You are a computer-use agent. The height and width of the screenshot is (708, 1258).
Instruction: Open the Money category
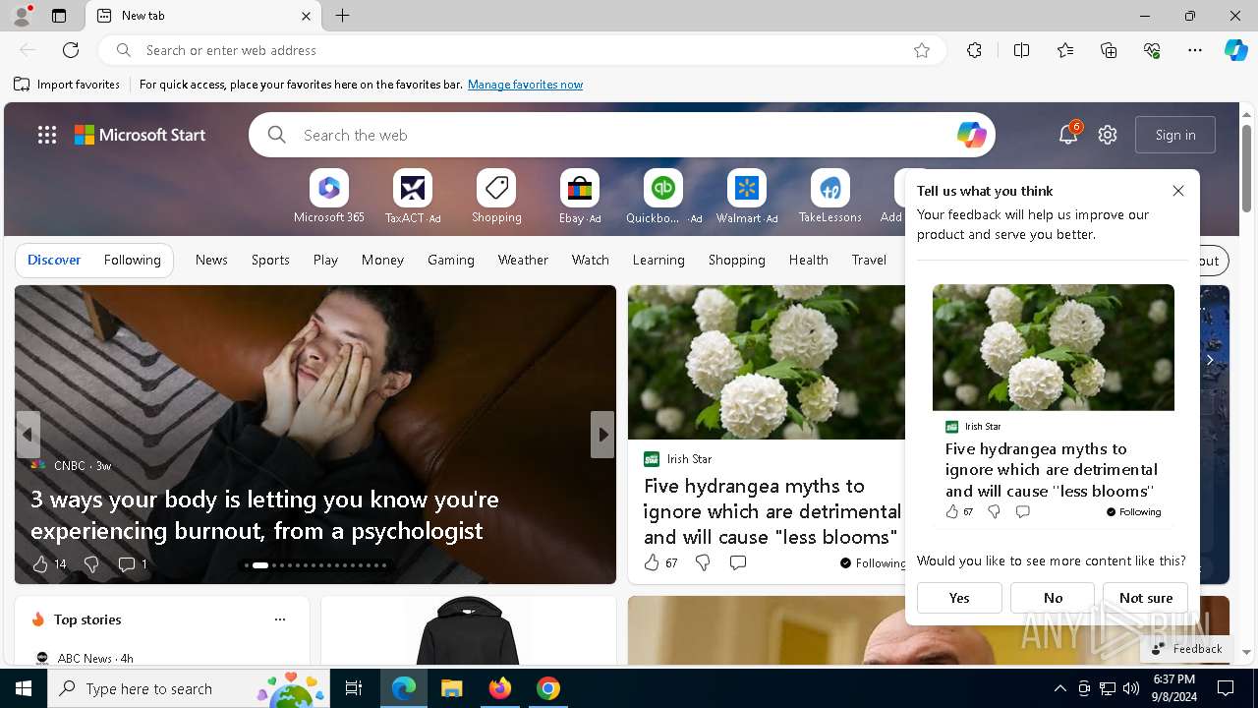pyautogui.click(x=382, y=260)
